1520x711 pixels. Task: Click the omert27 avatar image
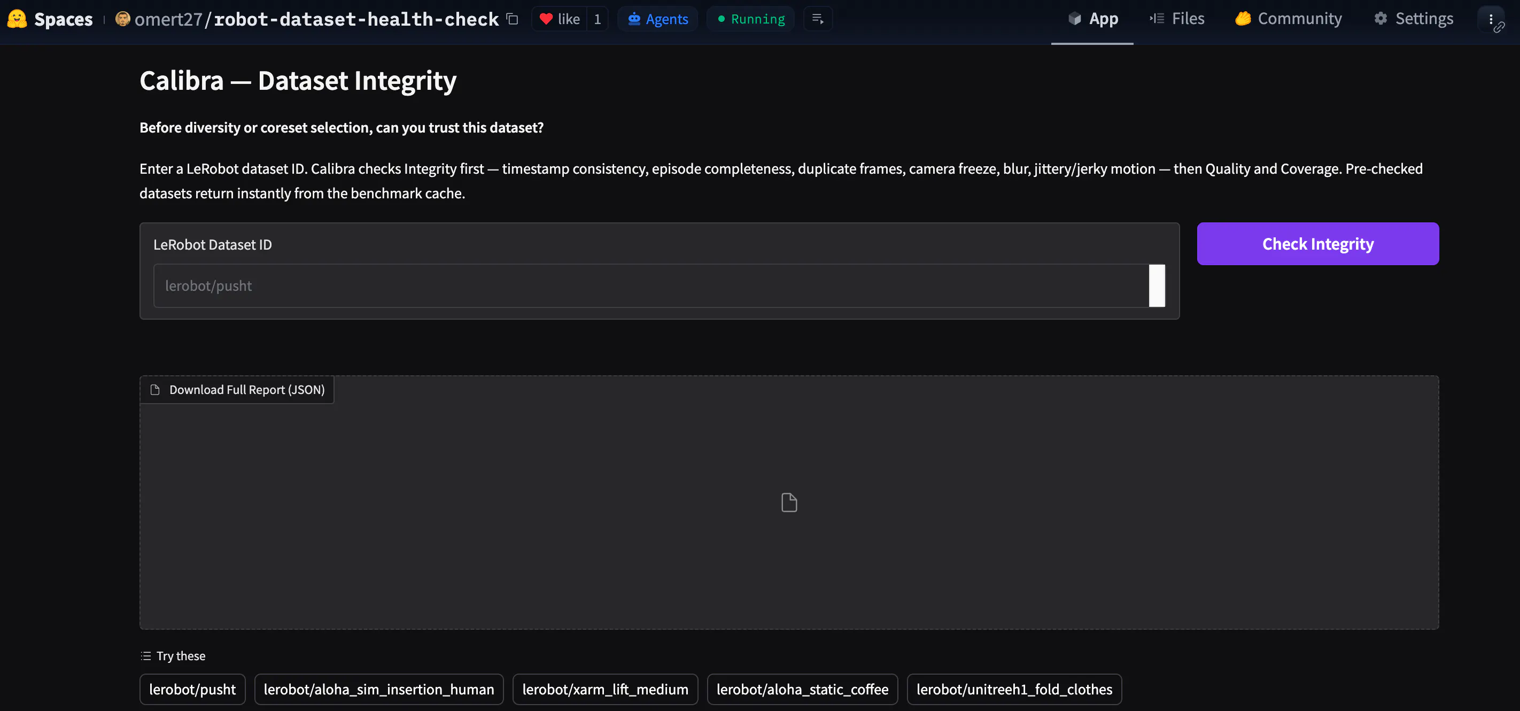(123, 19)
